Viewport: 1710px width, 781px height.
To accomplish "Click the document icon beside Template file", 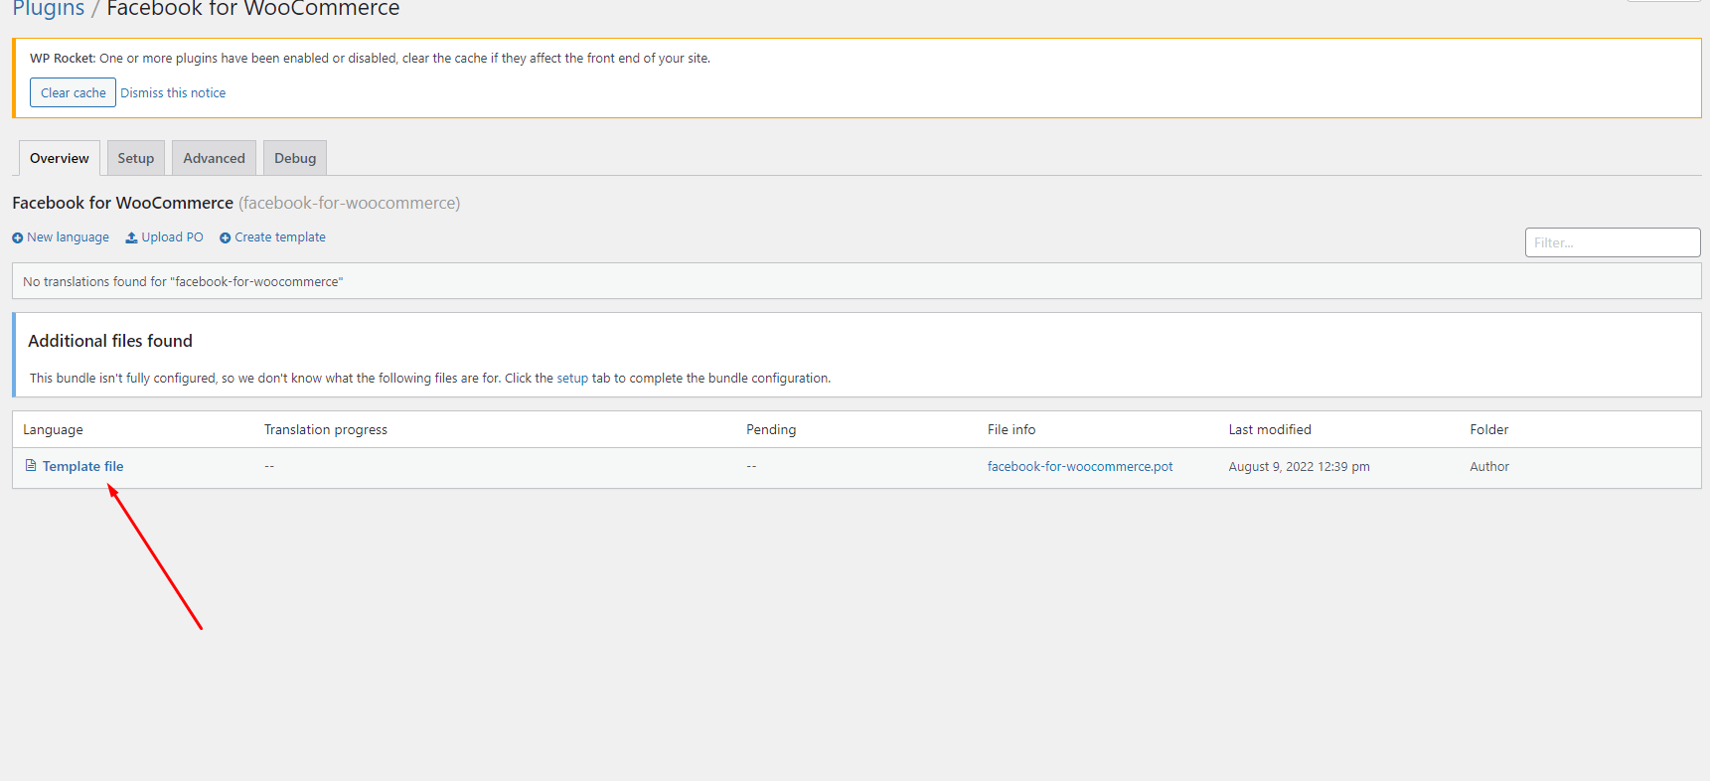I will [31, 465].
